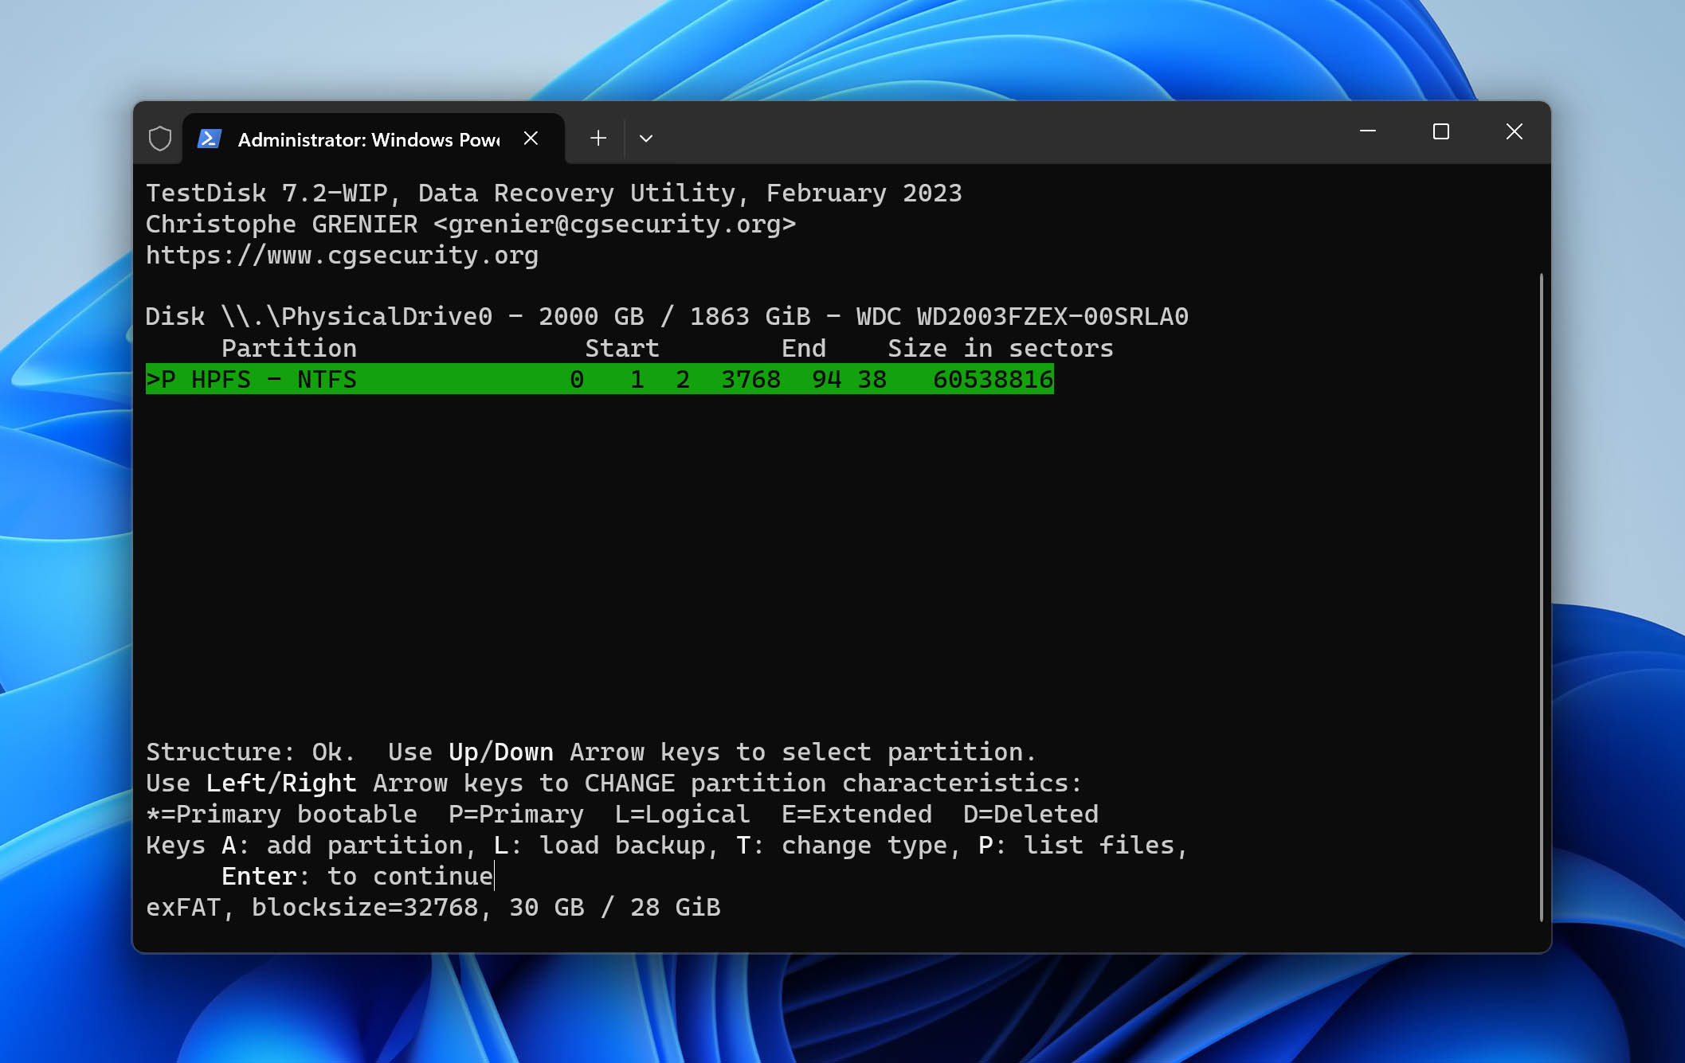Click the end cylinder value 3768

(x=750, y=379)
